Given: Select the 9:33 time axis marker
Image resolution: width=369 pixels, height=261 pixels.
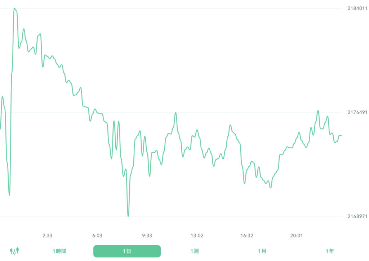Looking at the screenshot, I should (147, 236).
